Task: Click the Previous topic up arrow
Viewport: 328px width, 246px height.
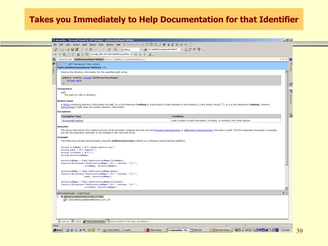Action: [x=140, y=54]
